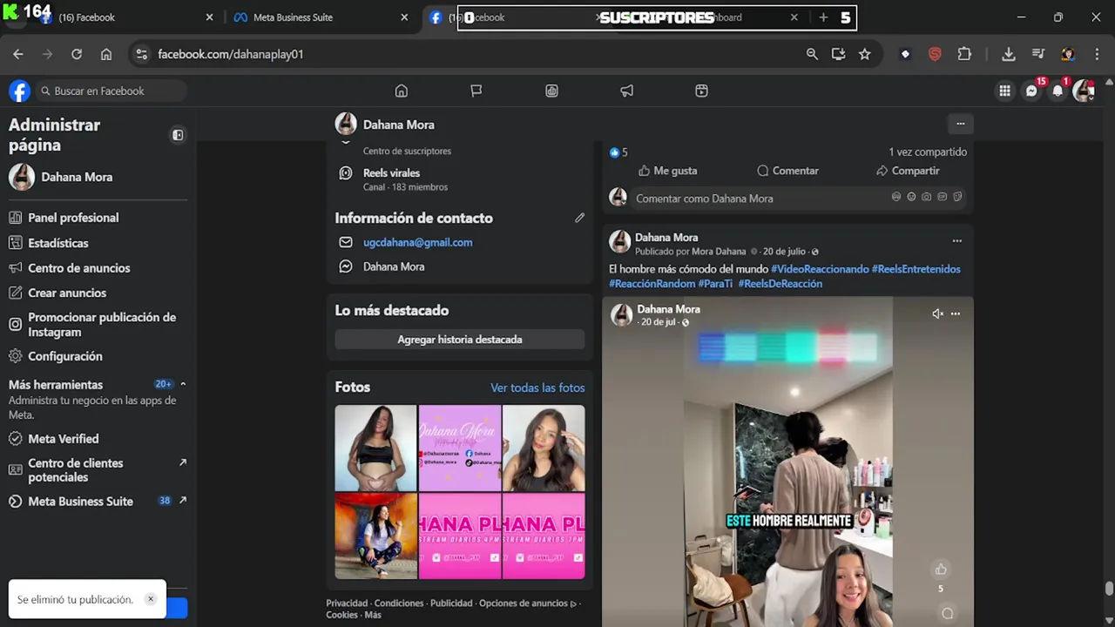Screen dimensions: 1115x627
Task: Open the Reels/content icon in top nav
Action: pyautogui.click(x=701, y=91)
